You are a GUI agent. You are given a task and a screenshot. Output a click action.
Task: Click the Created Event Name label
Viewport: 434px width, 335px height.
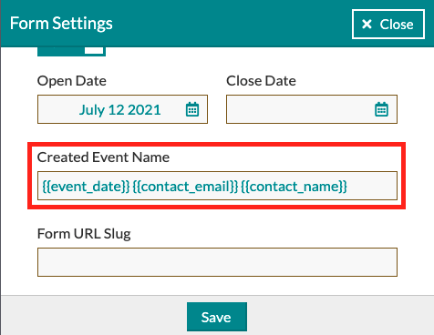(x=103, y=157)
